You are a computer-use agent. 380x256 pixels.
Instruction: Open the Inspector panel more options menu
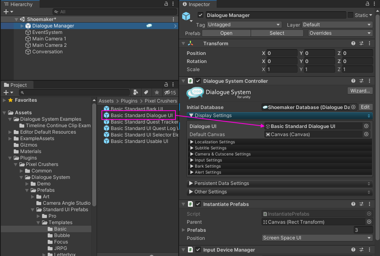click(374, 4)
